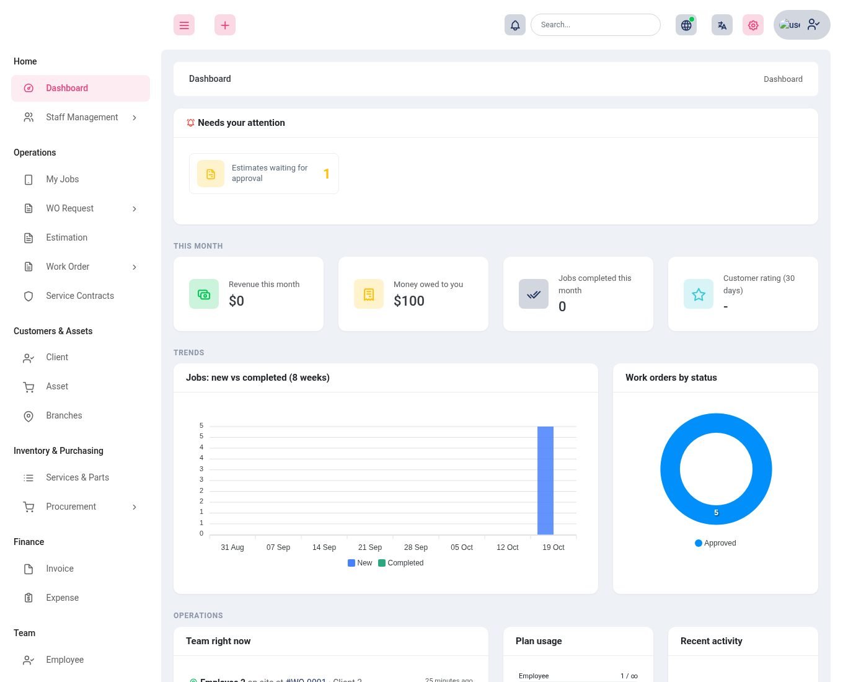Open the user profile avatar menu
Viewport: 843px width, 682px height.
click(x=802, y=25)
